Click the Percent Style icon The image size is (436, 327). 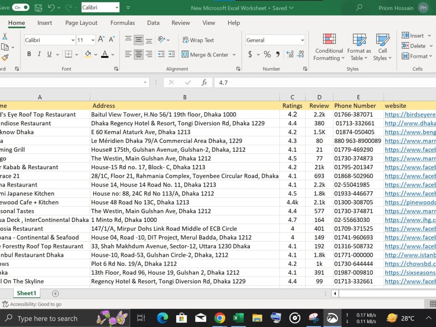(267, 54)
